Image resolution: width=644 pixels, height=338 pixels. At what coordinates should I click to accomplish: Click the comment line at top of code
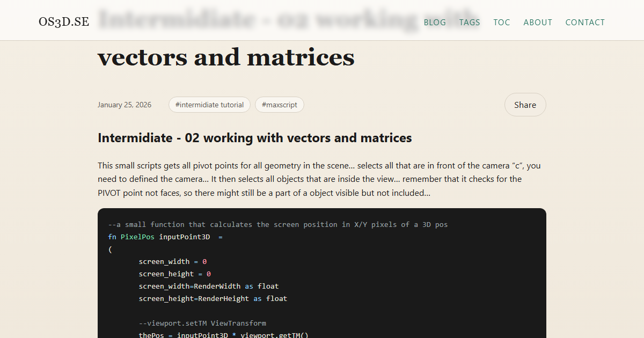click(276, 224)
